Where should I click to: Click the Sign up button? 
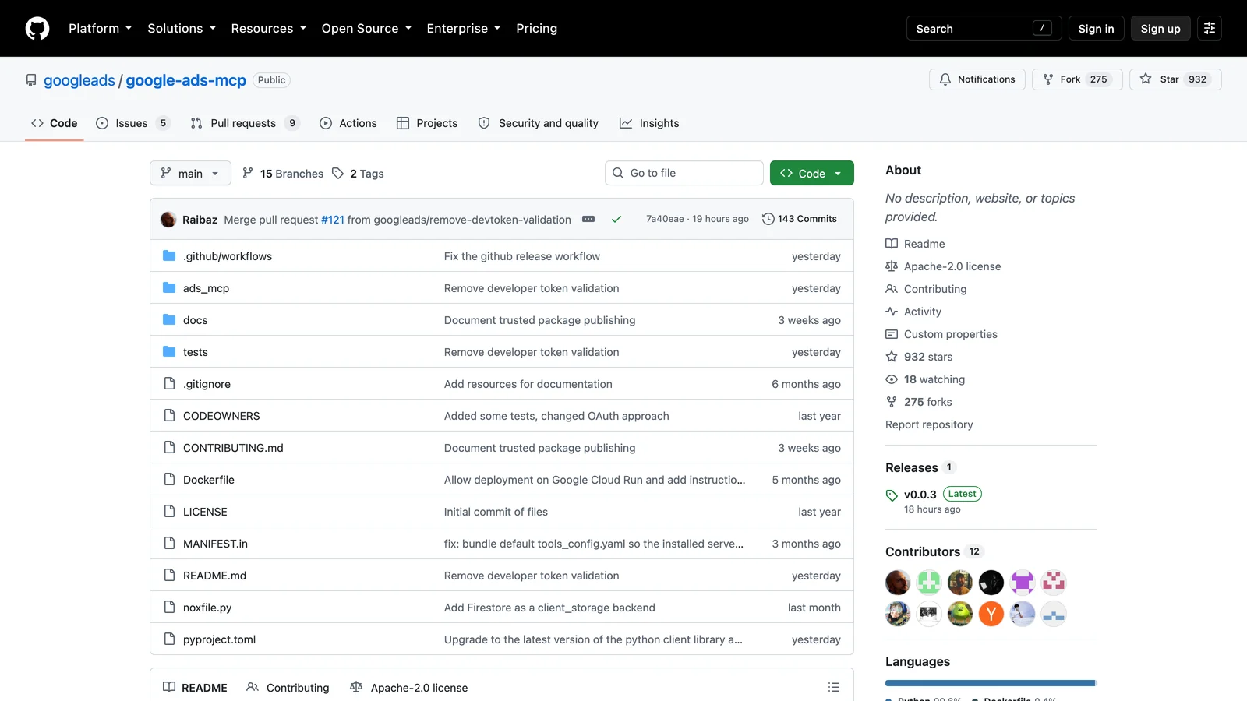click(1160, 28)
